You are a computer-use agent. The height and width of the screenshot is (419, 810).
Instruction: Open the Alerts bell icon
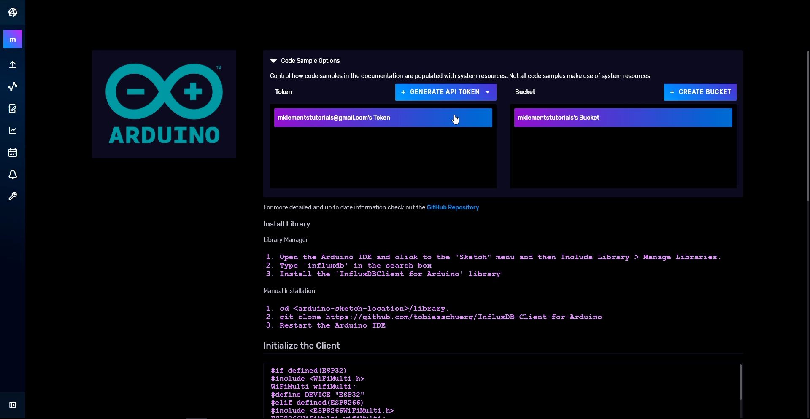click(x=13, y=175)
